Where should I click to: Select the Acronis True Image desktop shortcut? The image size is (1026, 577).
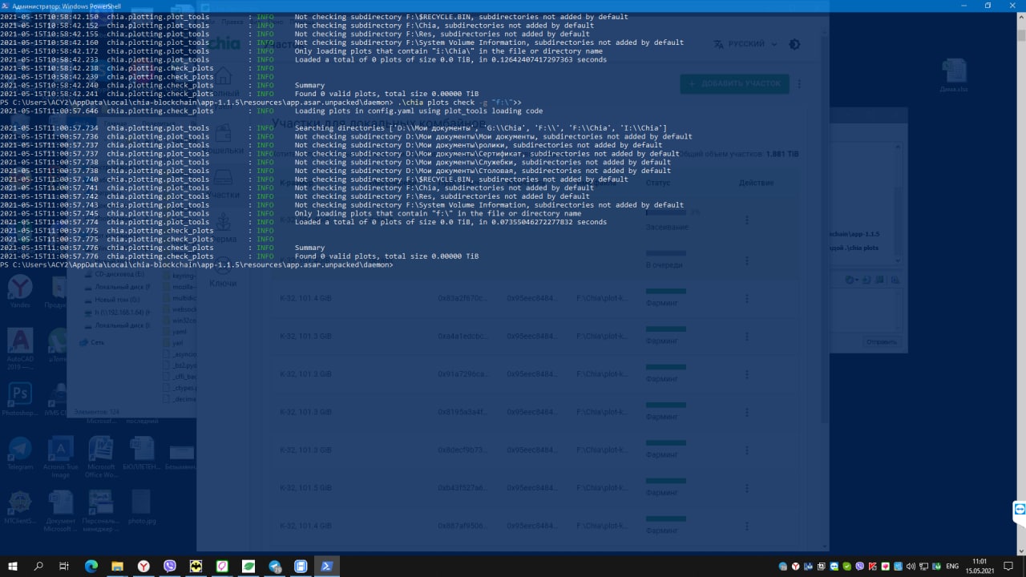click(x=61, y=457)
